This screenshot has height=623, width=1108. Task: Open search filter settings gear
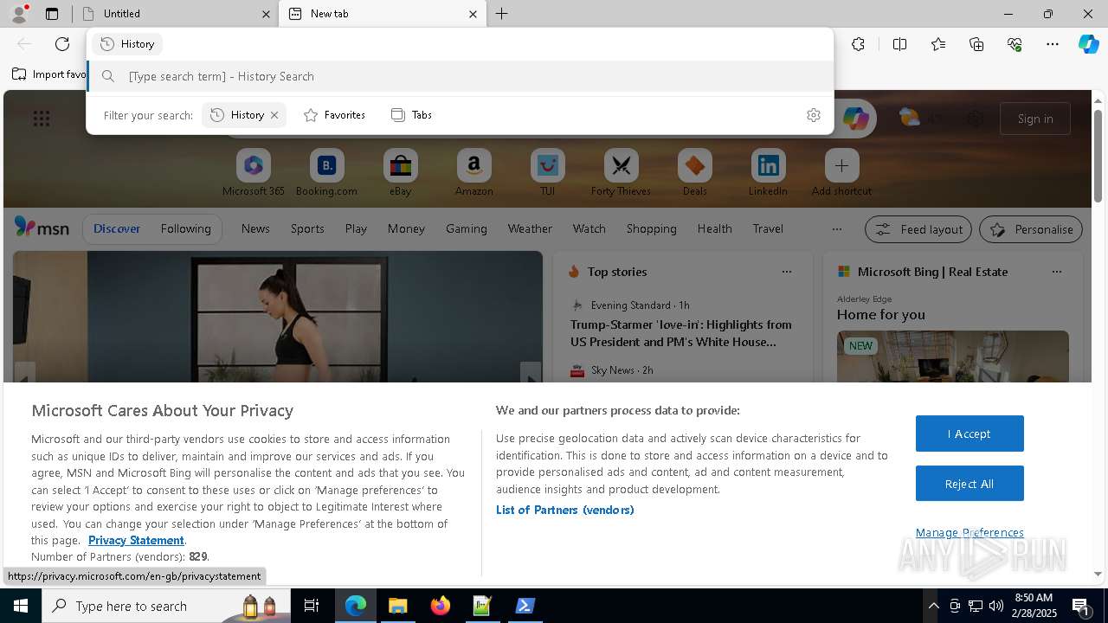814,115
